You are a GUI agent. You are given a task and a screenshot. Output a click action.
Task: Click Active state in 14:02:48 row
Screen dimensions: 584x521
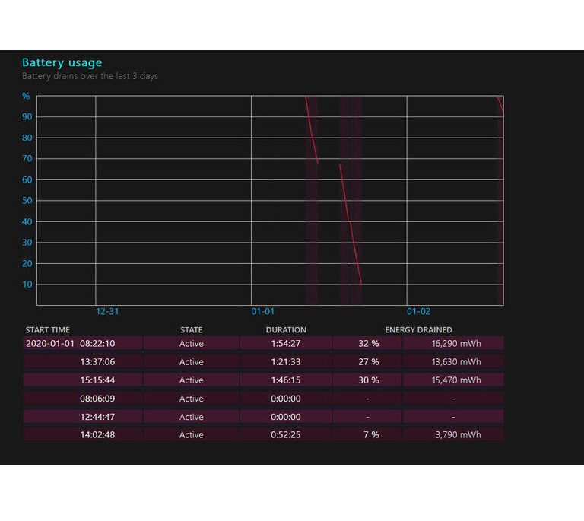click(191, 434)
